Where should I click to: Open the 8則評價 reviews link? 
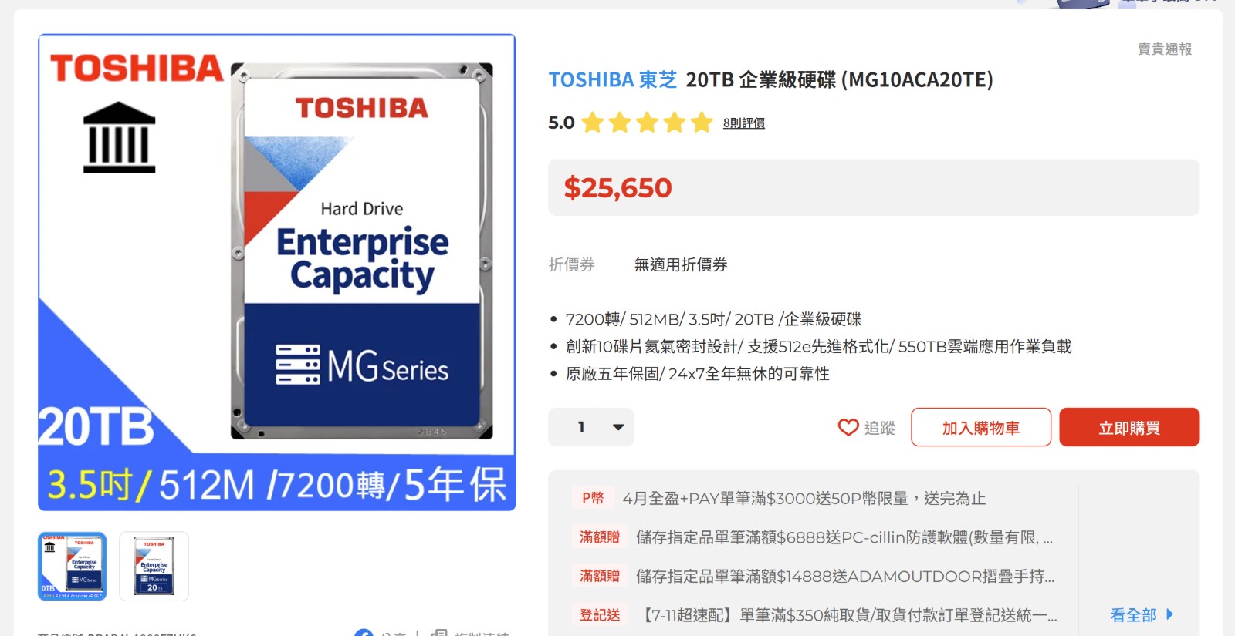click(743, 123)
